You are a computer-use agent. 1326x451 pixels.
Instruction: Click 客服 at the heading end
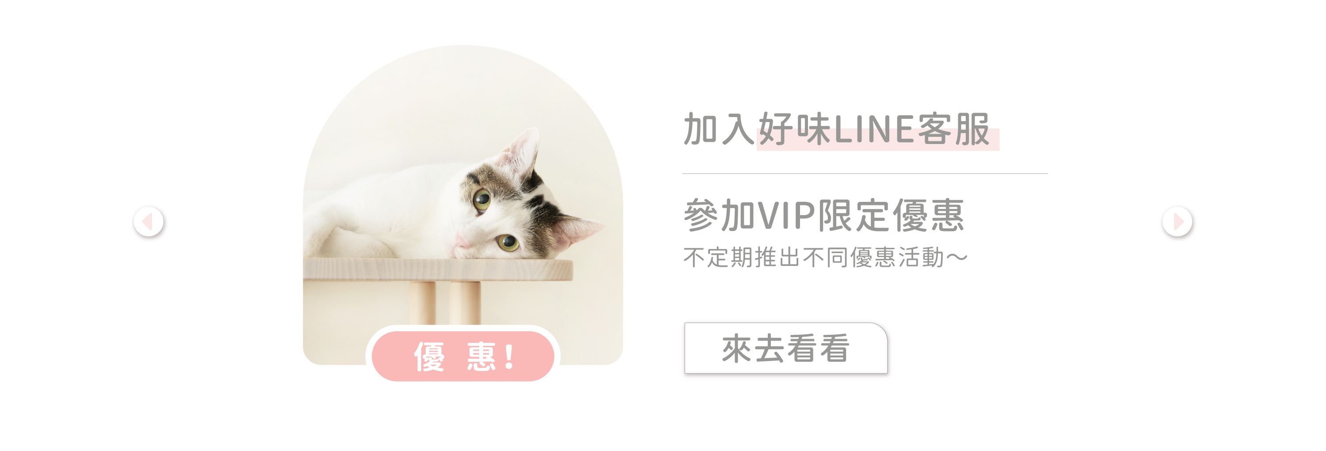click(954, 129)
